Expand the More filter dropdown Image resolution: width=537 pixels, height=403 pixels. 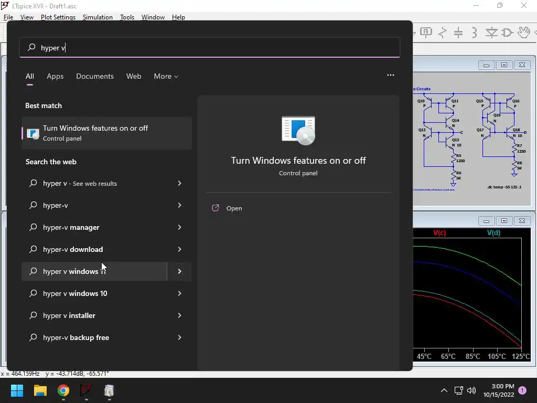click(166, 77)
